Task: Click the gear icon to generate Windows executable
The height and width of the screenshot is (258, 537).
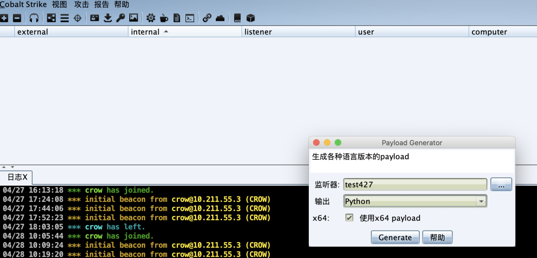Action: (151, 18)
